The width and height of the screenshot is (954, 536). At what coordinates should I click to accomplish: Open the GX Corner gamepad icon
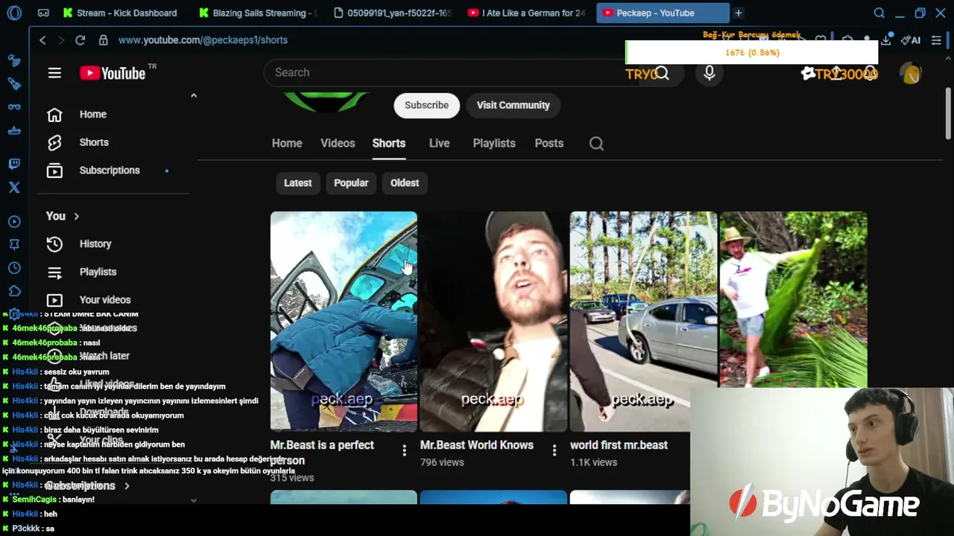click(x=43, y=13)
